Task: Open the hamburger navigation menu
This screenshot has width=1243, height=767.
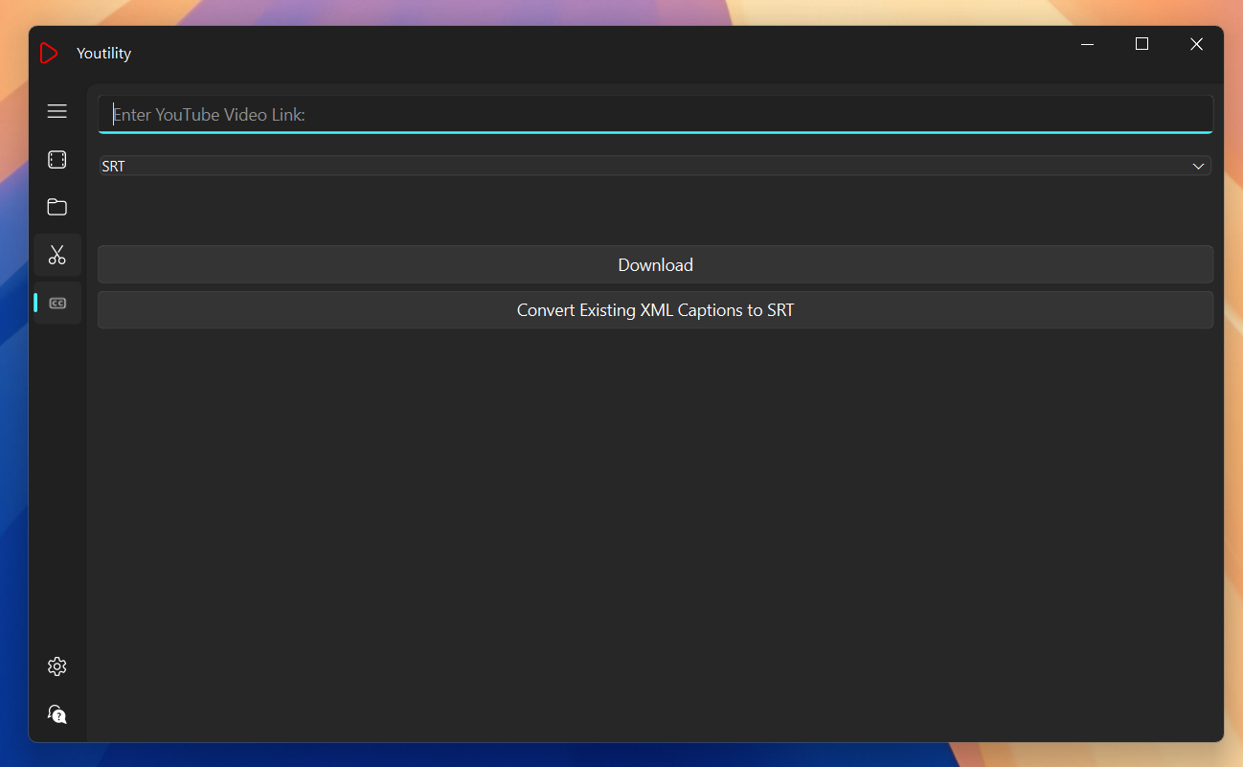Action: tap(57, 111)
